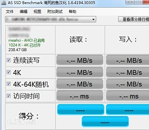Minimize the AS SSD Benchmark window
Viewport: 149px width, 130px height.
click(130, 2)
